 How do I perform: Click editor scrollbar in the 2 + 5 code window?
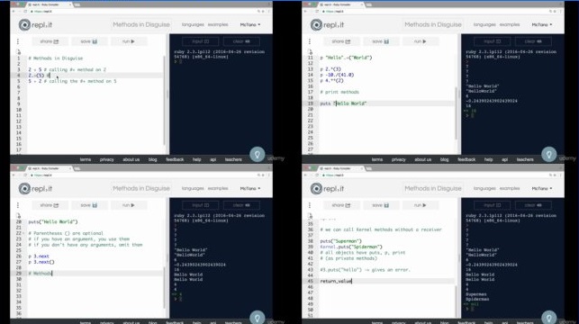coord(164,100)
